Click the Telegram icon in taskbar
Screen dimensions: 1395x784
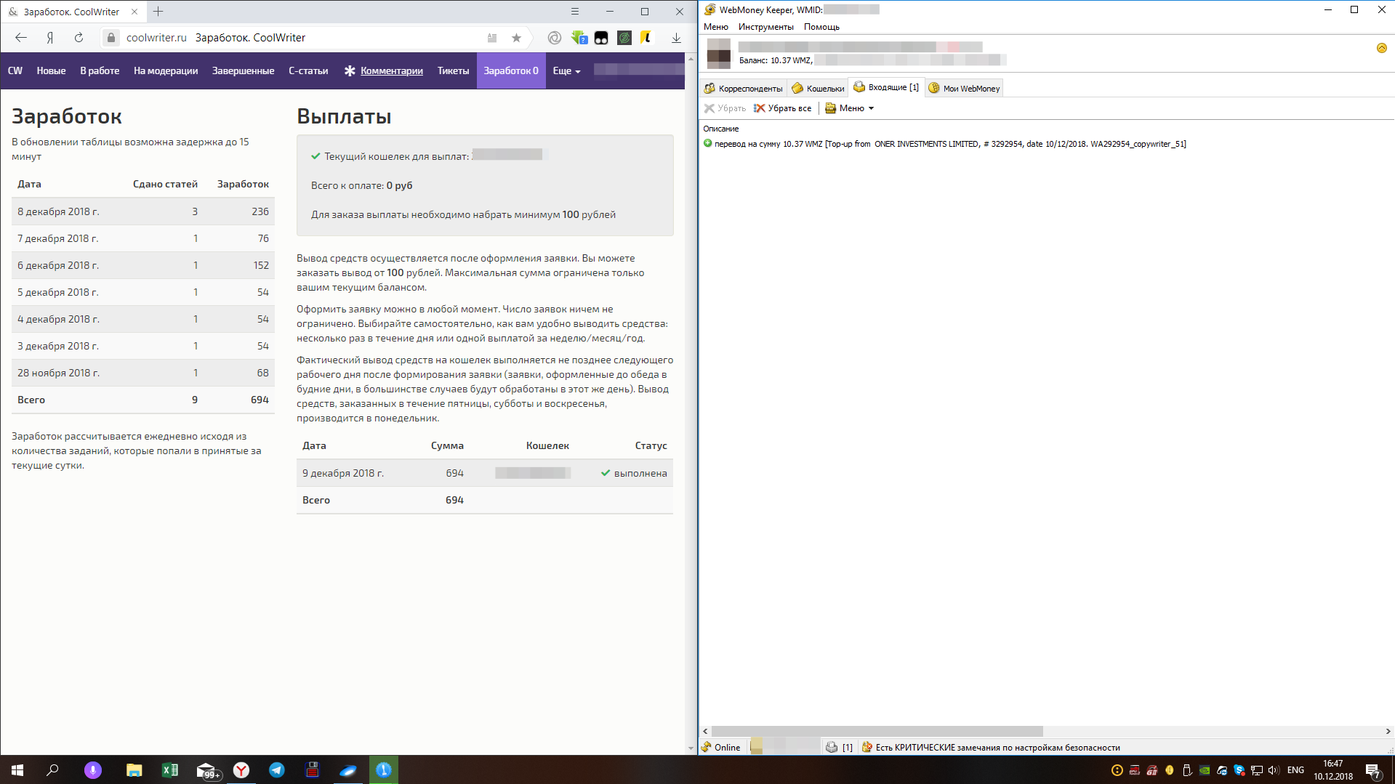pos(277,770)
